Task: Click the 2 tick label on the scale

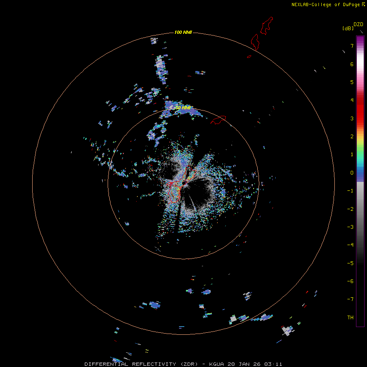Action: (352, 137)
